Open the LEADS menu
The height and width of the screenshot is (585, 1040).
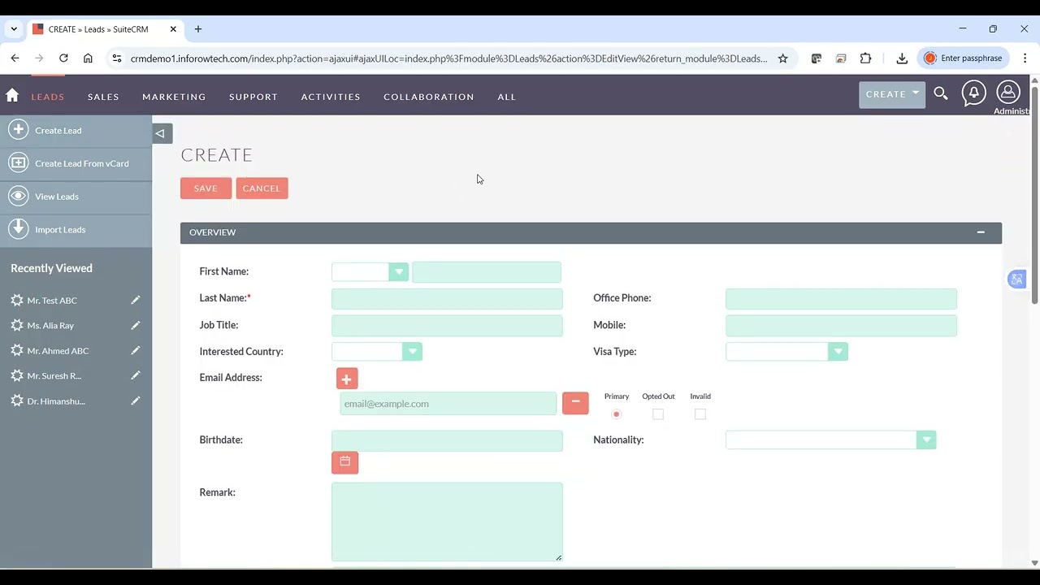48,97
